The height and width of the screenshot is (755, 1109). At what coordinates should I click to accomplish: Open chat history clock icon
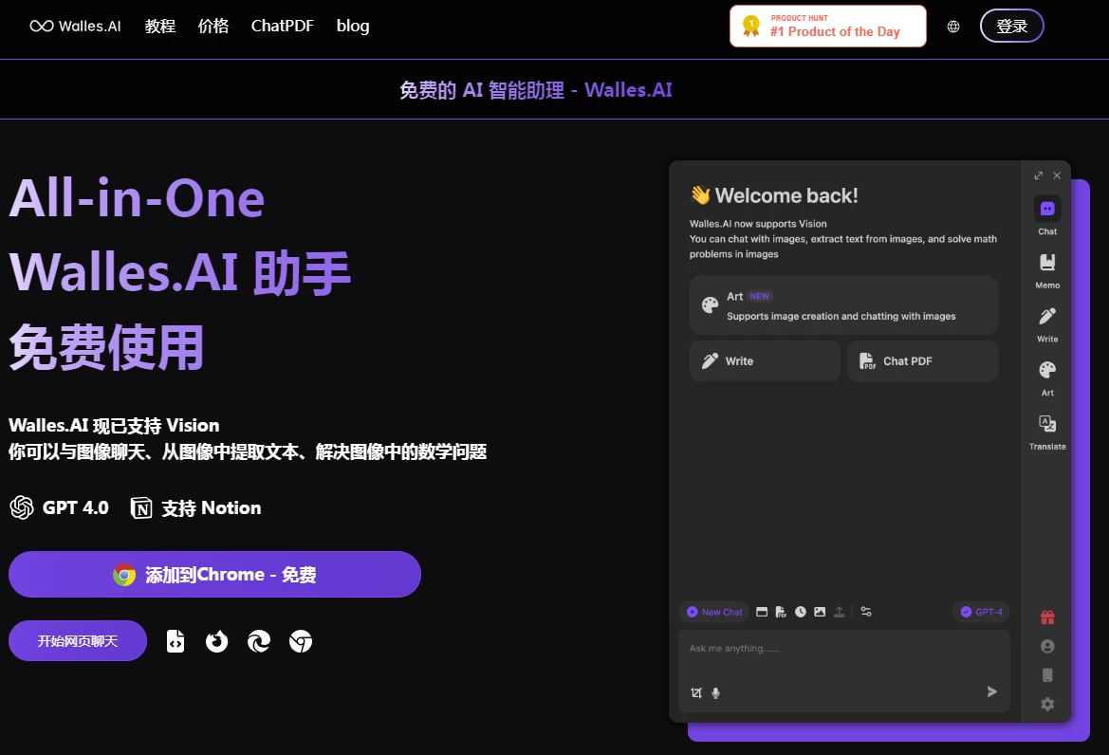801,612
